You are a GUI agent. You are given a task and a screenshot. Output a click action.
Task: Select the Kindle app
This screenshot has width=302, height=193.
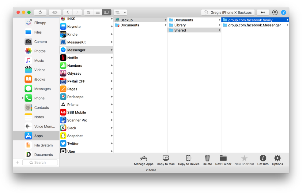[86, 35]
